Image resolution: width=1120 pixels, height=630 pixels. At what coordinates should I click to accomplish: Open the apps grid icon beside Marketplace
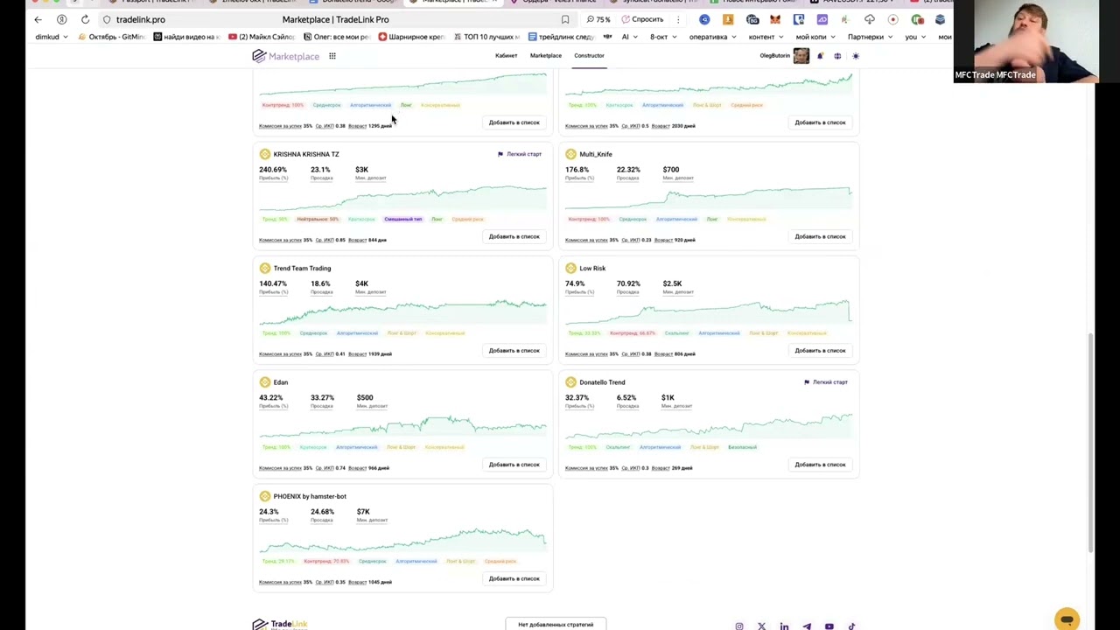332,56
